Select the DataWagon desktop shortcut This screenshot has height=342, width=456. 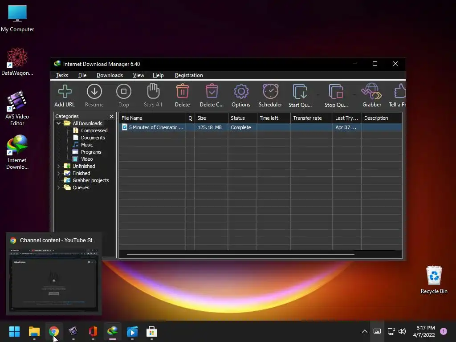pos(17,61)
